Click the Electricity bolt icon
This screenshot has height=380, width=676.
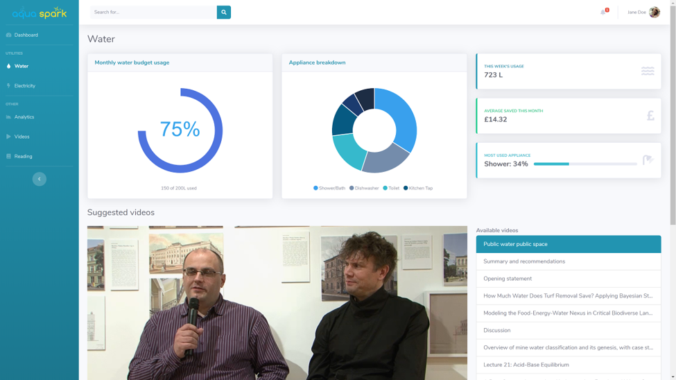click(x=8, y=86)
